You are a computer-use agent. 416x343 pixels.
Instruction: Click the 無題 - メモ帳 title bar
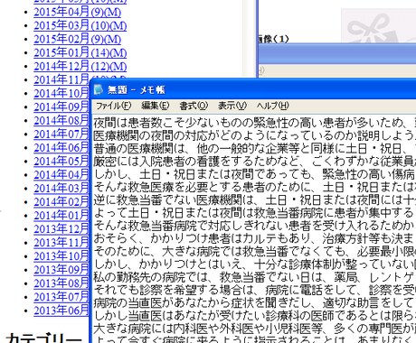253,89
